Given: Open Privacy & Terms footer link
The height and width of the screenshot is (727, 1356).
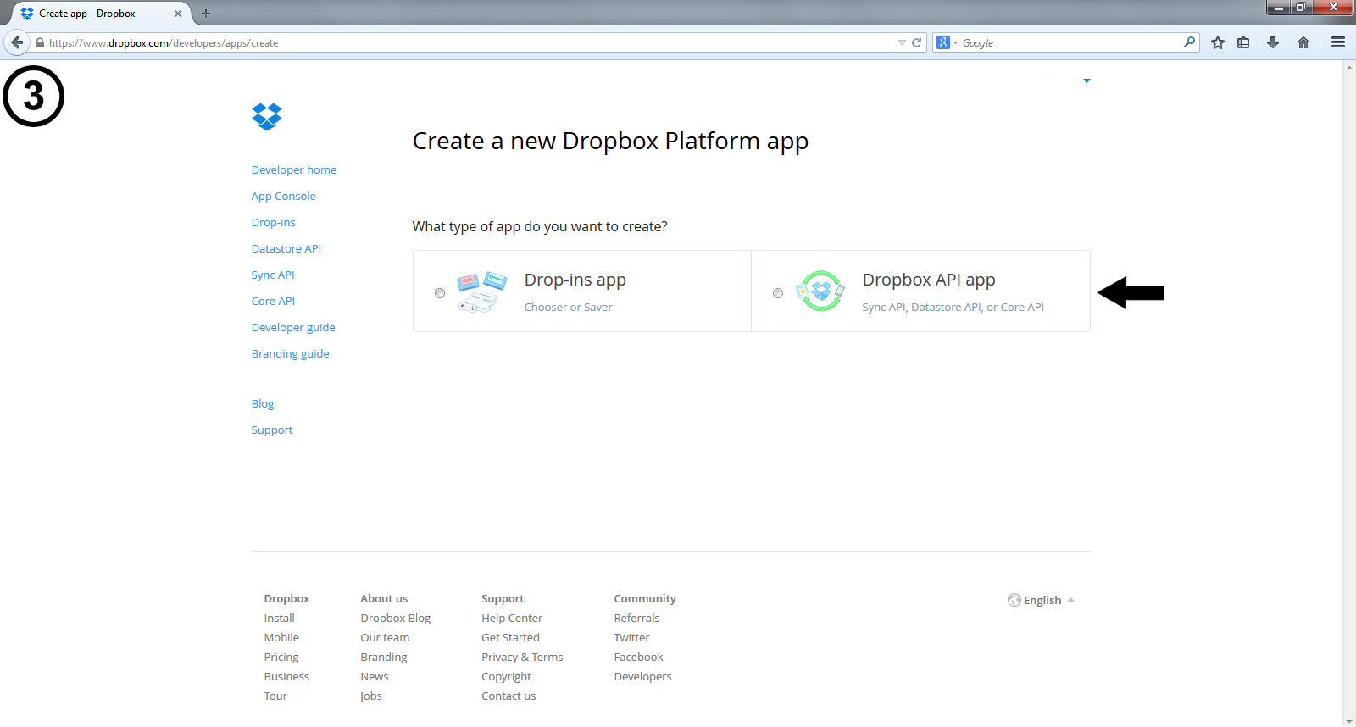Looking at the screenshot, I should [522, 657].
